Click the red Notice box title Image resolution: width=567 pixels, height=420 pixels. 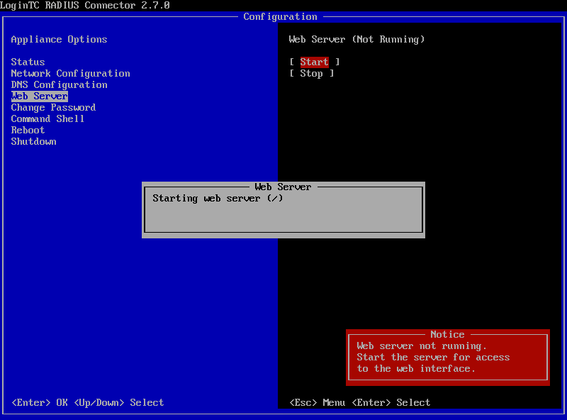(447, 334)
